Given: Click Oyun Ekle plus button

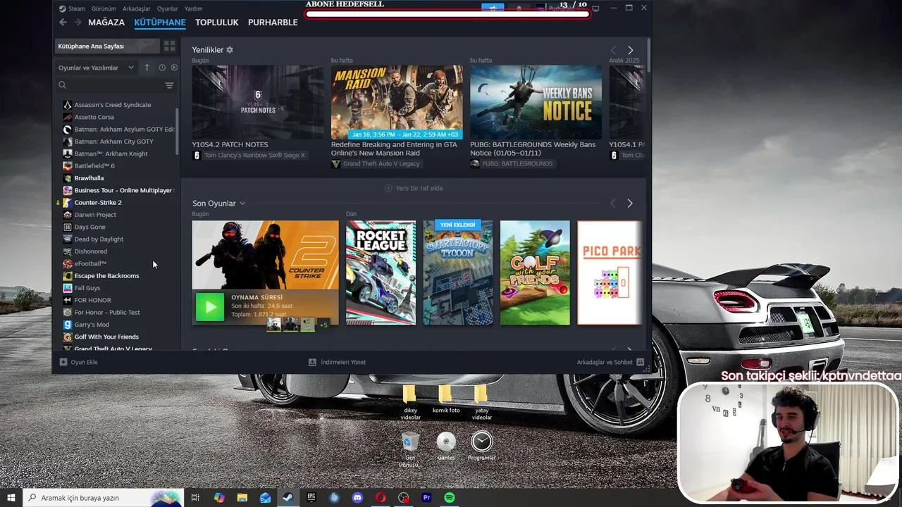Looking at the screenshot, I should (78, 362).
